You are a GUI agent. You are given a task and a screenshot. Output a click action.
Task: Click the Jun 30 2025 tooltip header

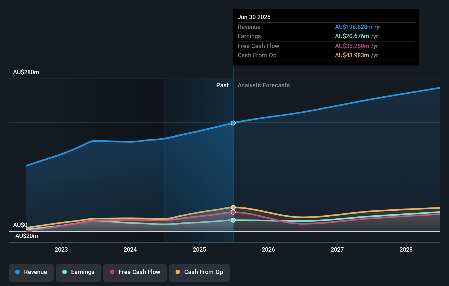pyautogui.click(x=254, y=17)
